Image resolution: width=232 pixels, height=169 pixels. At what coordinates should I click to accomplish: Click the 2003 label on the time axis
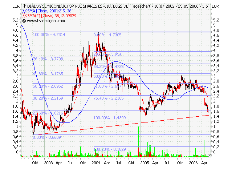(x=48, y=163)
